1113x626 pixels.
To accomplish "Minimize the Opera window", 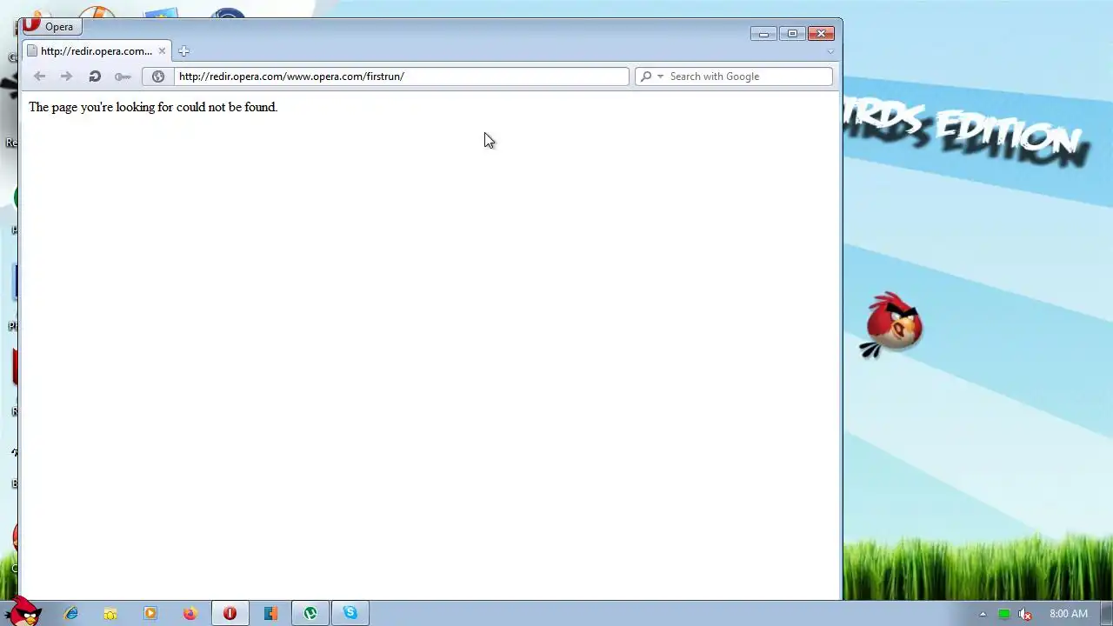I will coord(763,34).
